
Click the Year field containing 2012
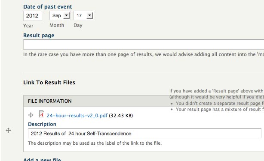[x=33, y=16]
